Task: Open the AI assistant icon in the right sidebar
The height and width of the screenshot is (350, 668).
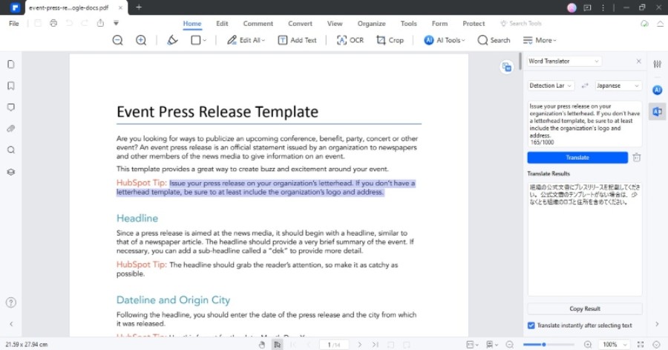Action: tap(658, 90)
